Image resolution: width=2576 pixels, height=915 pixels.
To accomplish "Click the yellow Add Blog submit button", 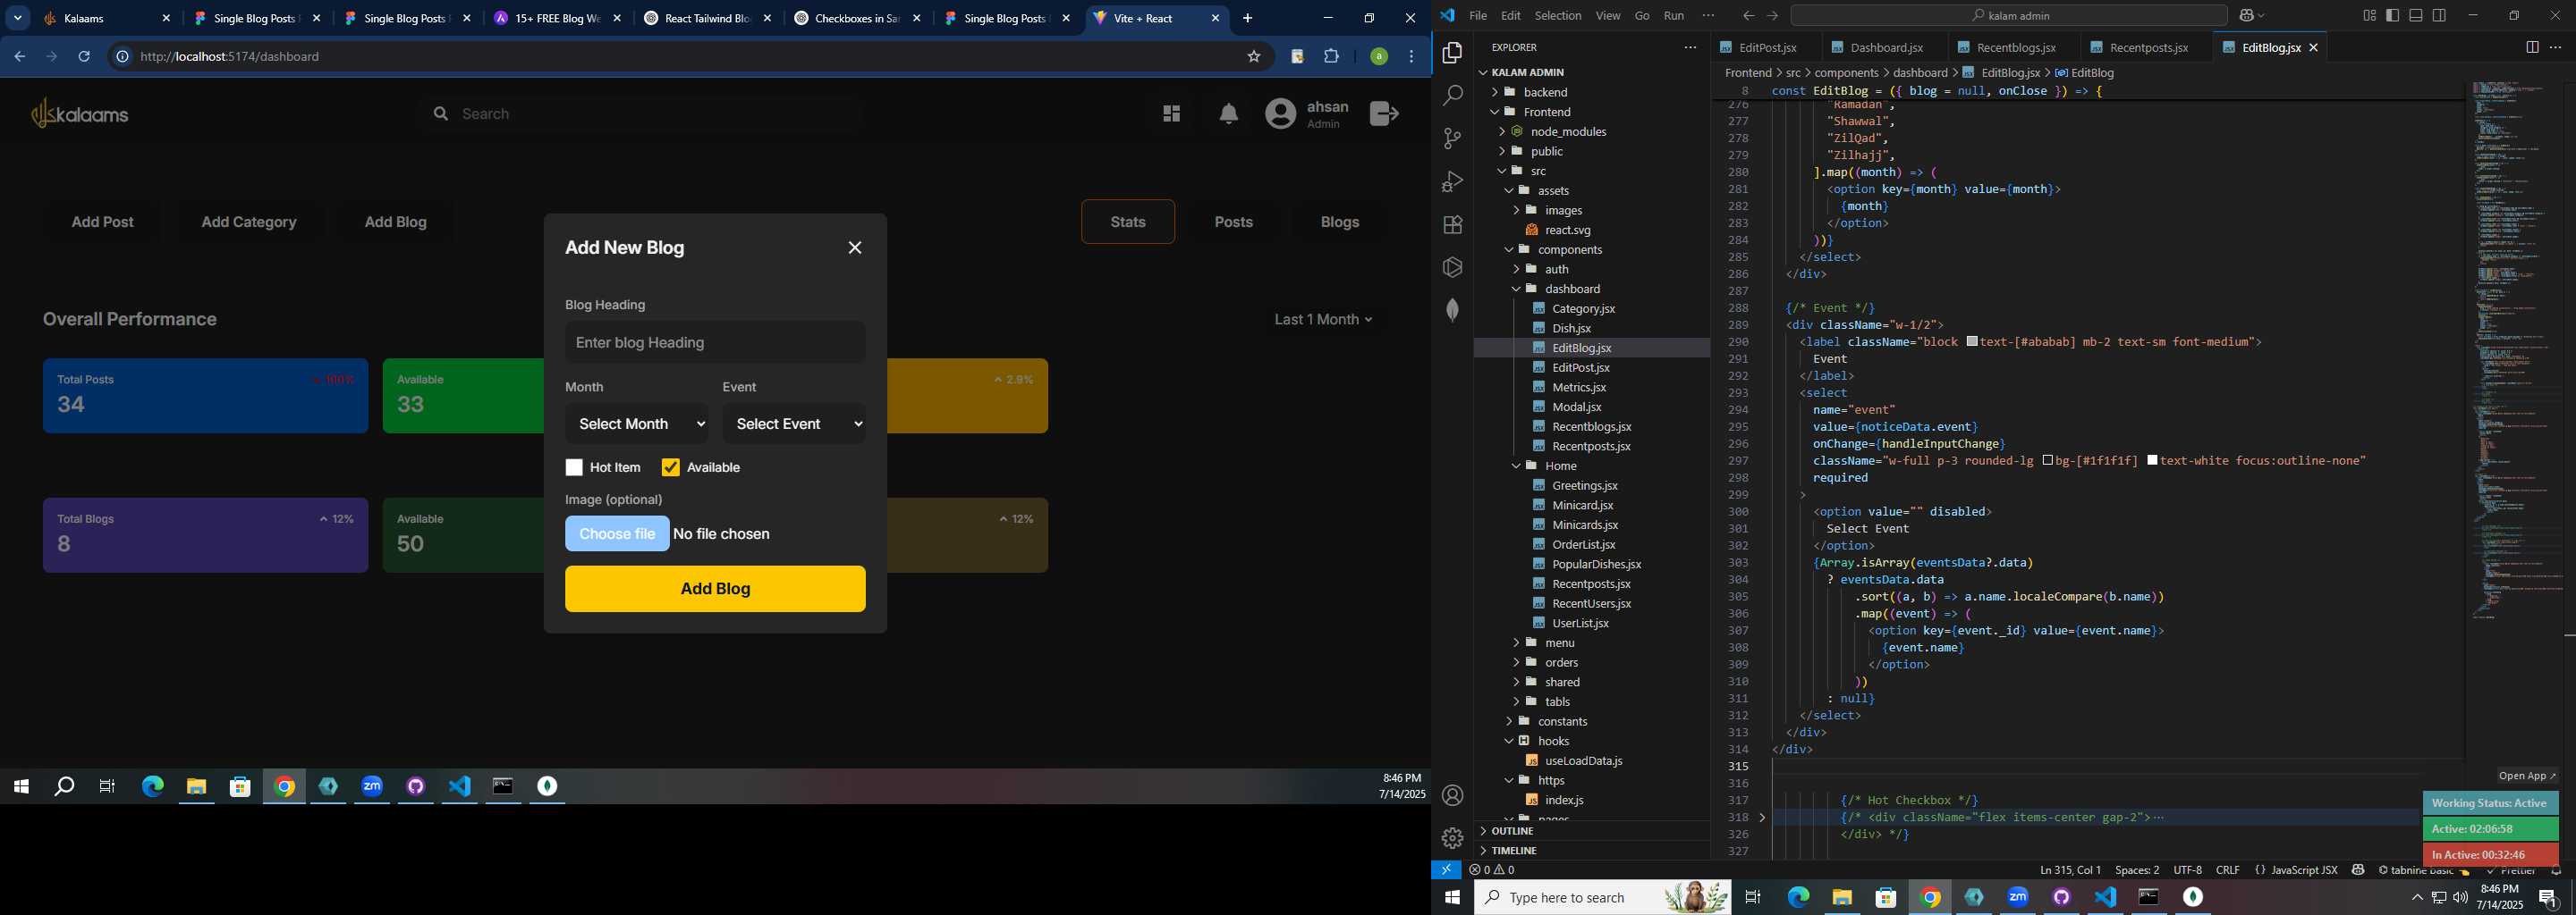I will pos(715,590).
